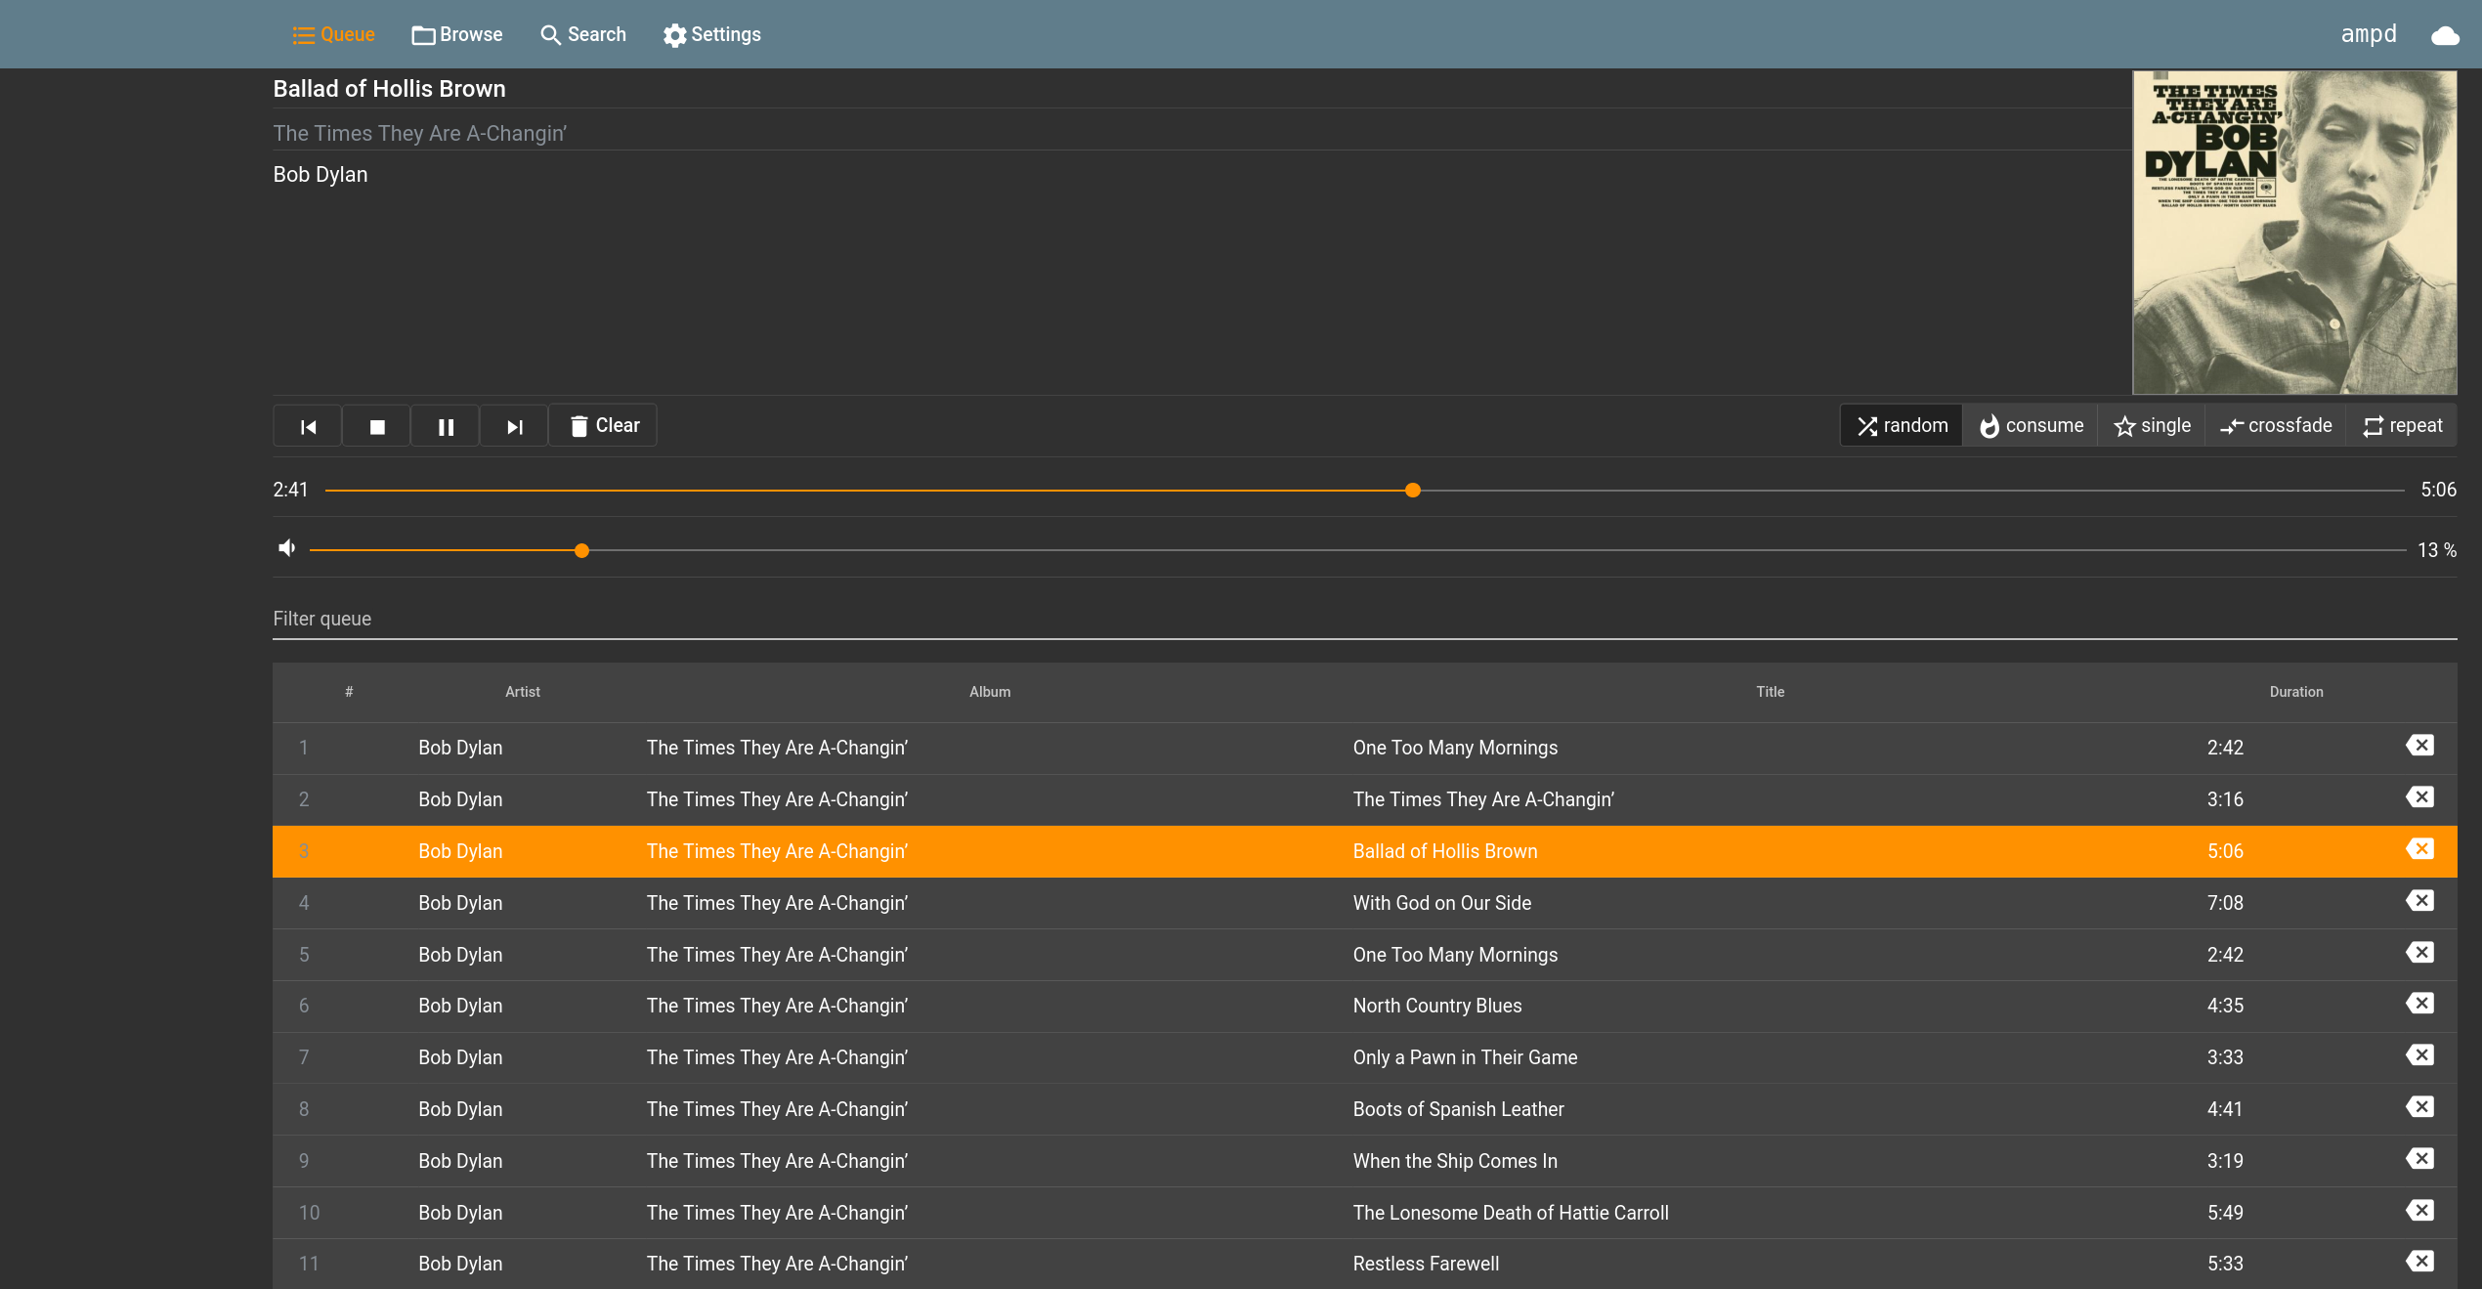Click the volume slider handle
Image resolution: width=2482 pixels, height=1289 pixels.
581,551
